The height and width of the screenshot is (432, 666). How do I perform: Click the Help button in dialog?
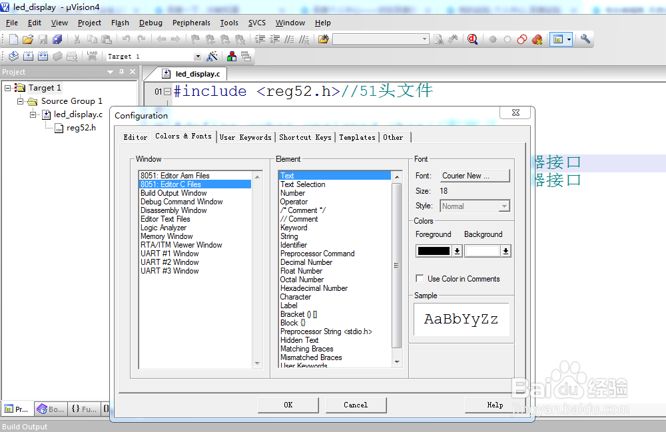(x=495, y=405)
